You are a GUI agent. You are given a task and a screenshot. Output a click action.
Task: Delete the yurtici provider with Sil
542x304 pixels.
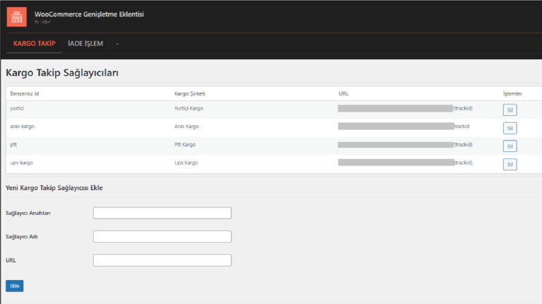pyautogui.click(x=510, y=110)
